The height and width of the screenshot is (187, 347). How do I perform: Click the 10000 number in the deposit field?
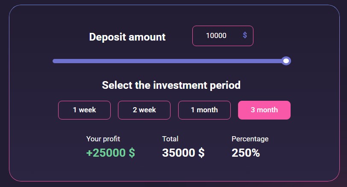pyautogui.click(x=216, y=36)
